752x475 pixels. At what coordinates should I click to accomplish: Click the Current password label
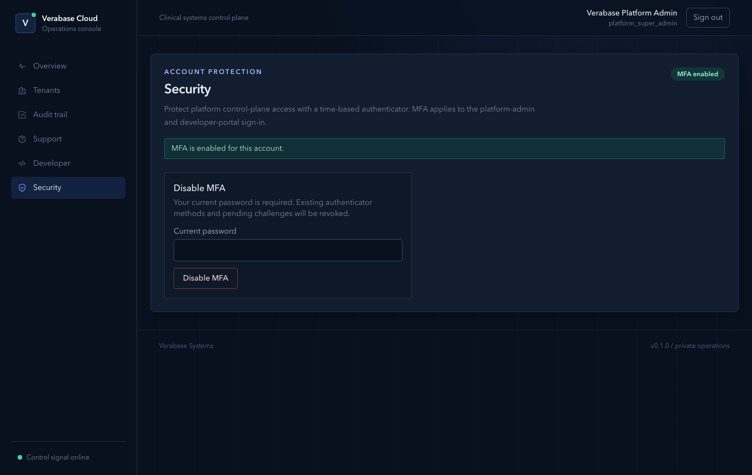[x=205, y=231]
